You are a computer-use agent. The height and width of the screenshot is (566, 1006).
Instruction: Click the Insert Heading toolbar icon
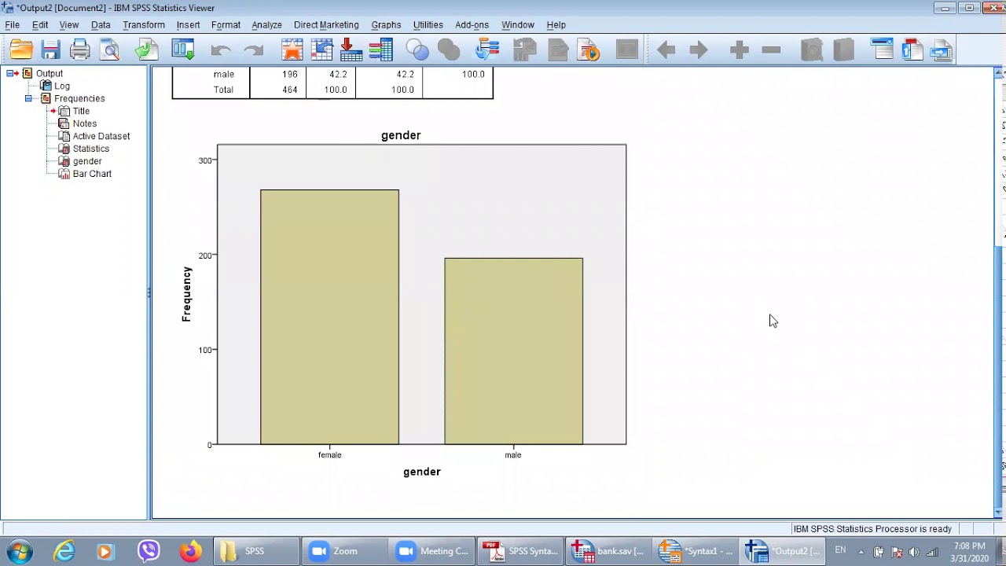pos(883,50)
